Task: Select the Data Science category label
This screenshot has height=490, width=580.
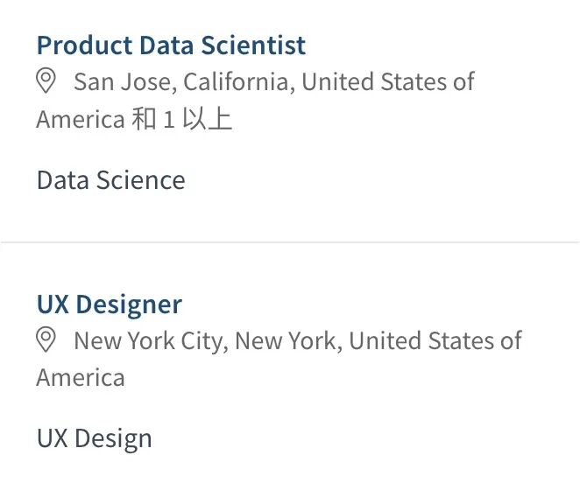Action: pyautogui.click(x=110, y=180)
